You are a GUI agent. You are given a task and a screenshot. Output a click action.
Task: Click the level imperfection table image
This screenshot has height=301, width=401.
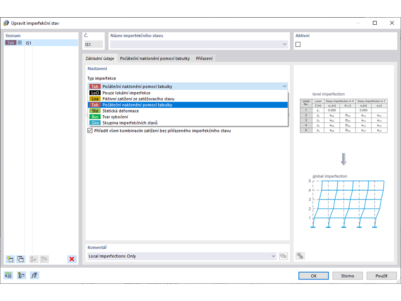click(x=344, y=116)
